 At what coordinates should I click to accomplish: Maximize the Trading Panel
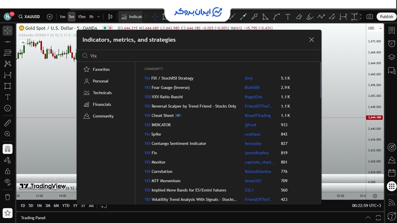pos(378,218)
